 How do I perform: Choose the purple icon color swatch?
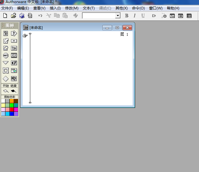click(x=16, y=114)
